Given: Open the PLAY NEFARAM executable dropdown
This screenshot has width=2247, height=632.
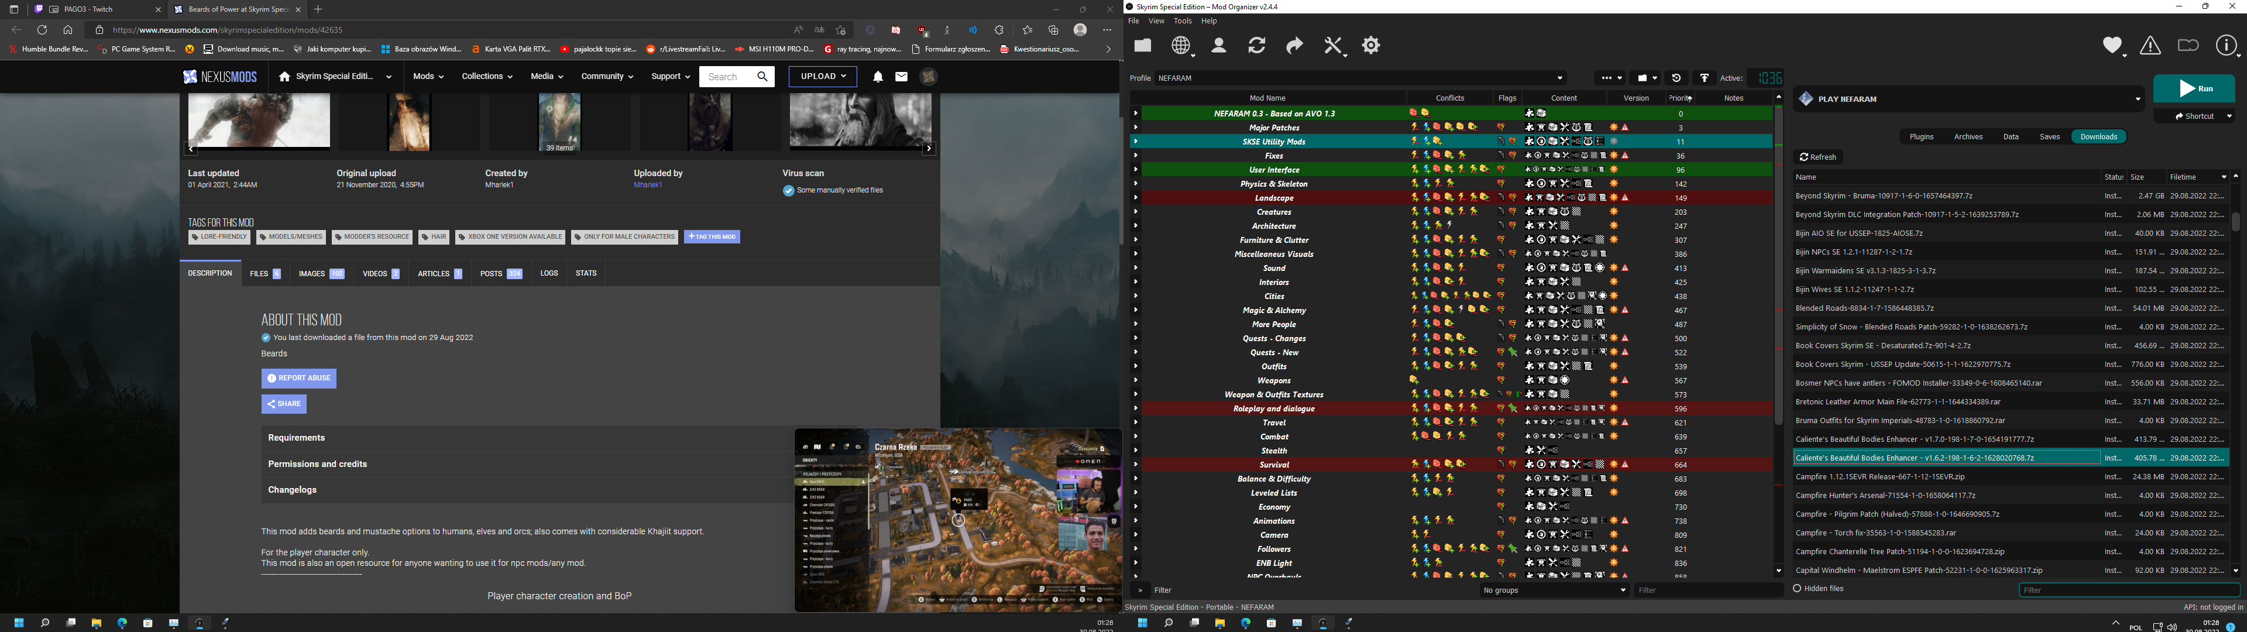Looking at the screenshot, I should coord(1968,99).
